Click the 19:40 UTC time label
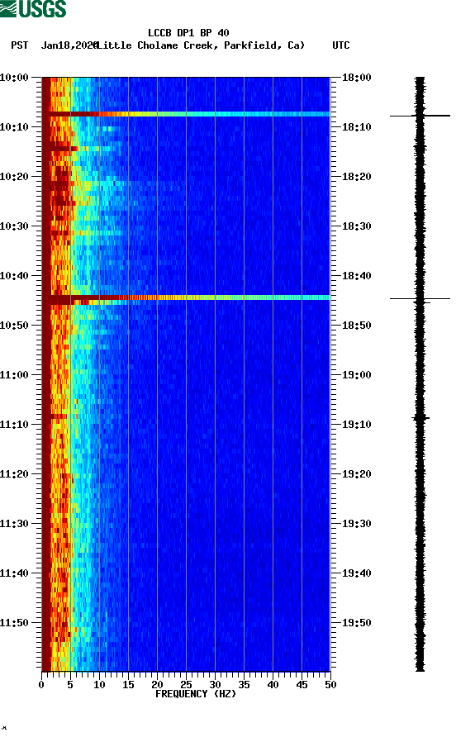Image resolution: width=456 pixels, height=737 pixels. pos(357,573)
